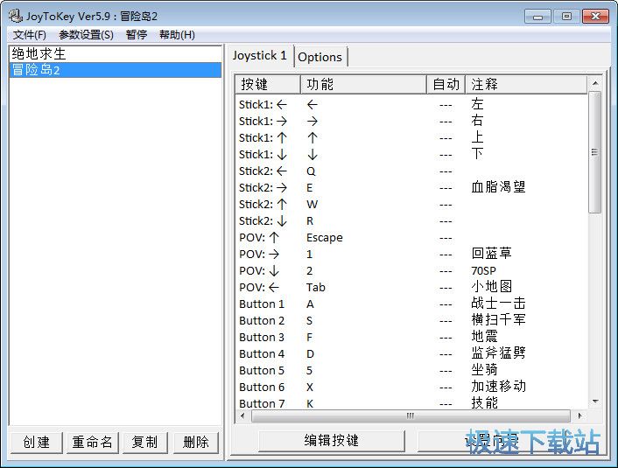Switch to the Joystick 1 tab
Viewport: 618px width, 468px height.
(259, 56)
